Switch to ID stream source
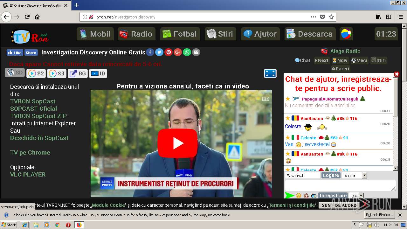This screenshot has width=407, height=229. click(98, 73)
